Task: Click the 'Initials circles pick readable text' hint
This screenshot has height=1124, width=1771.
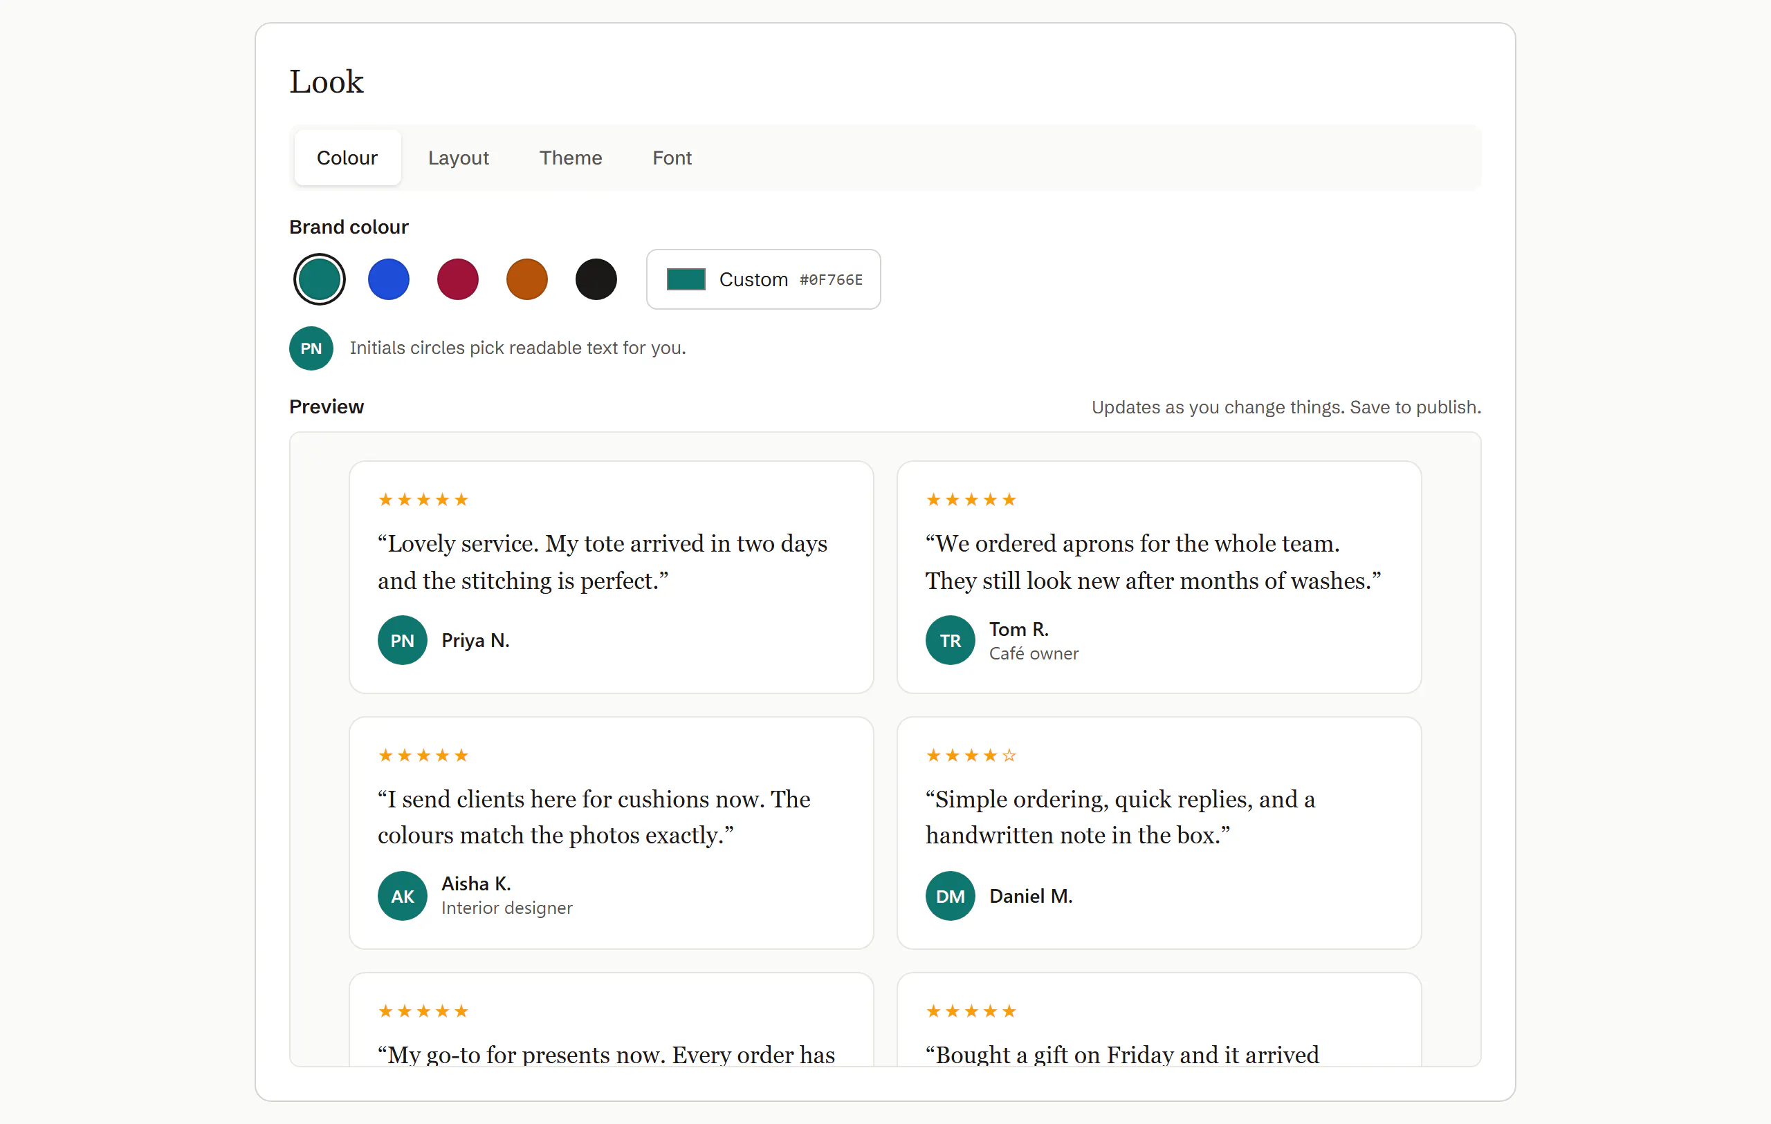Action: tap(517, 348)
